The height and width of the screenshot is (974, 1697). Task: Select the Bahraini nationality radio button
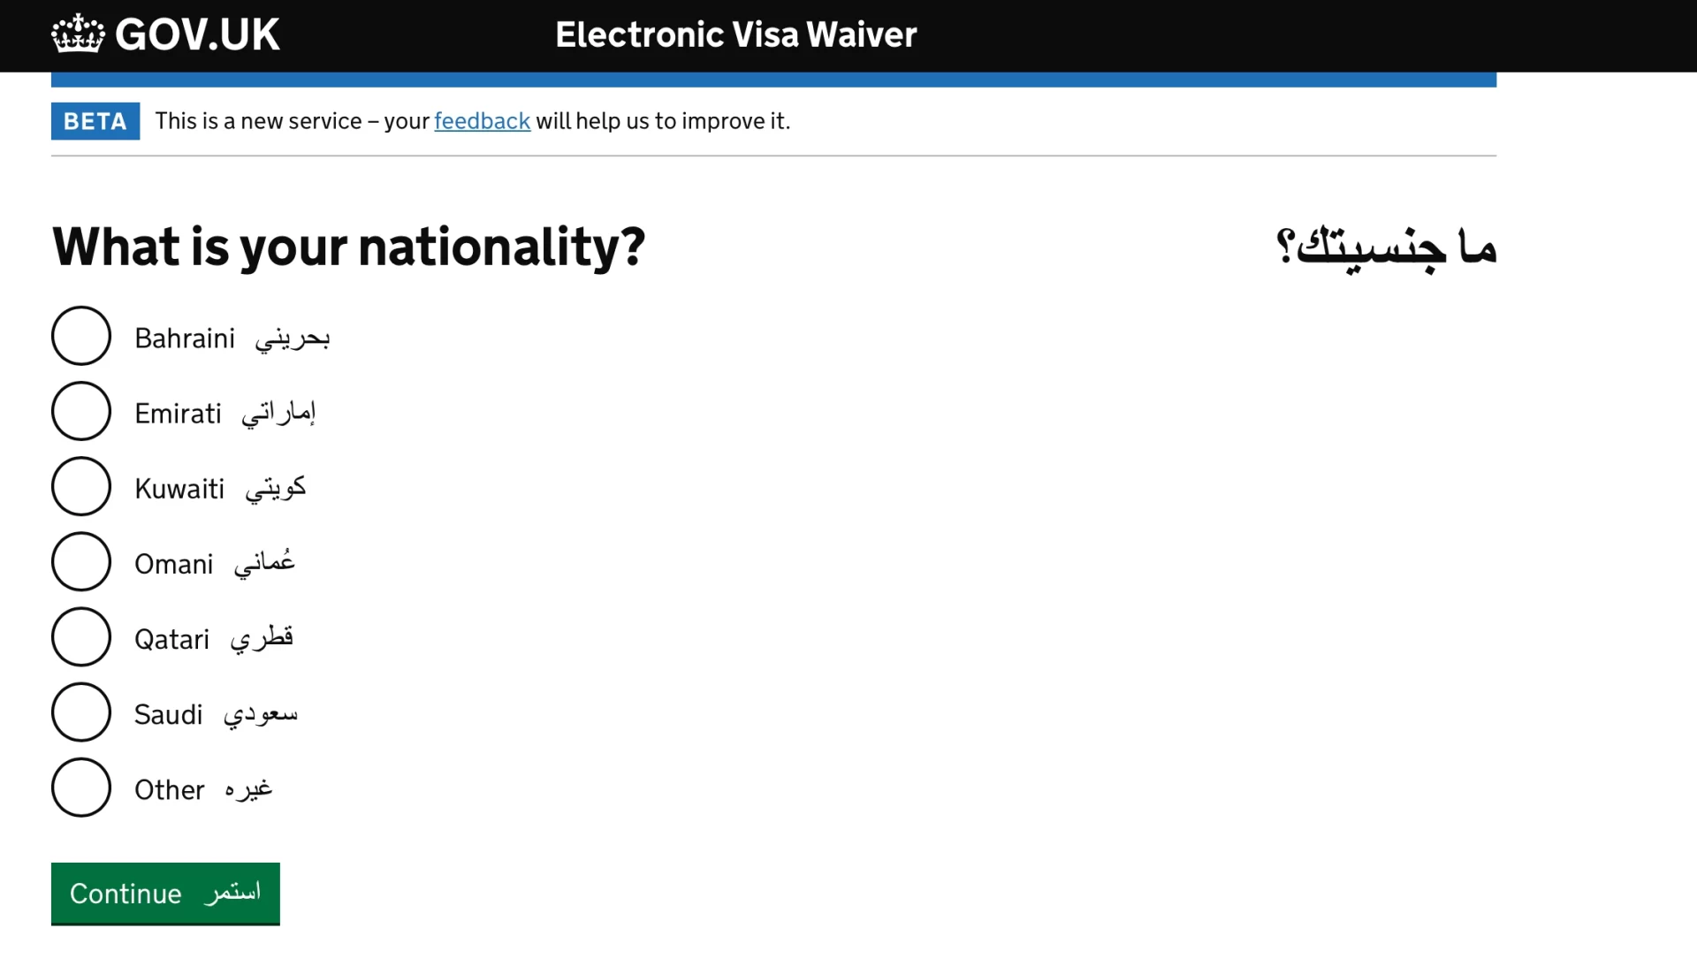click(80, 338)
